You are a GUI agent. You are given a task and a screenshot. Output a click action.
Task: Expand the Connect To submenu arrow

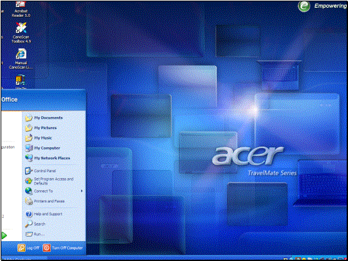[x=82, y=191]
